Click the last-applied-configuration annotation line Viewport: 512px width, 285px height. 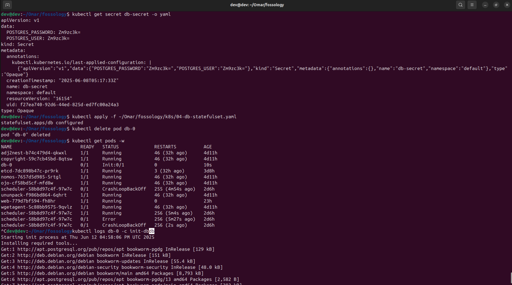tap(81, 62)
